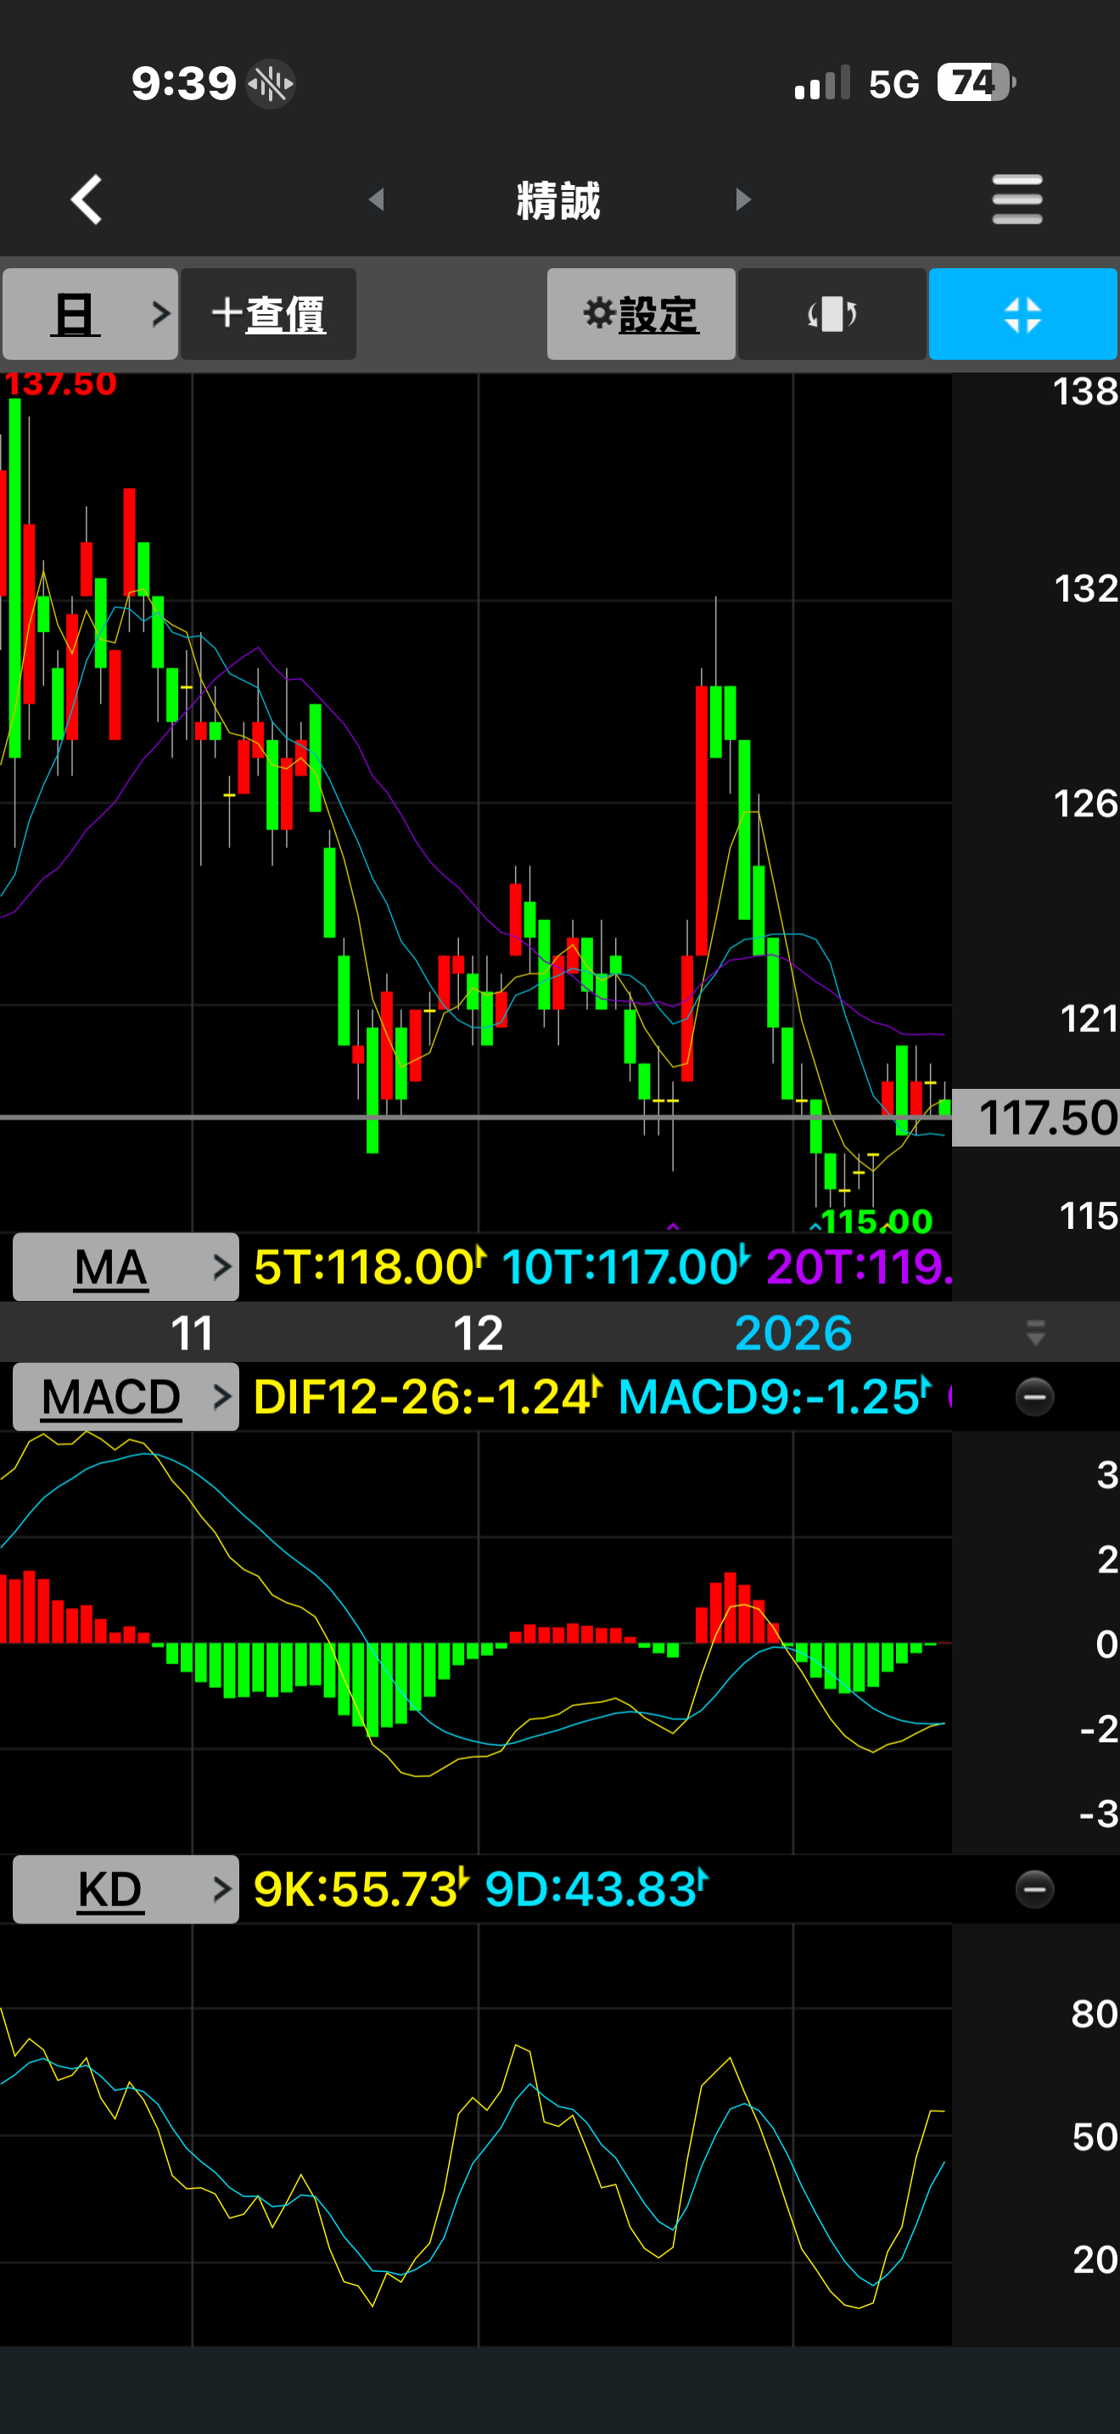Tap the back arrow icon

click(86, 199)
